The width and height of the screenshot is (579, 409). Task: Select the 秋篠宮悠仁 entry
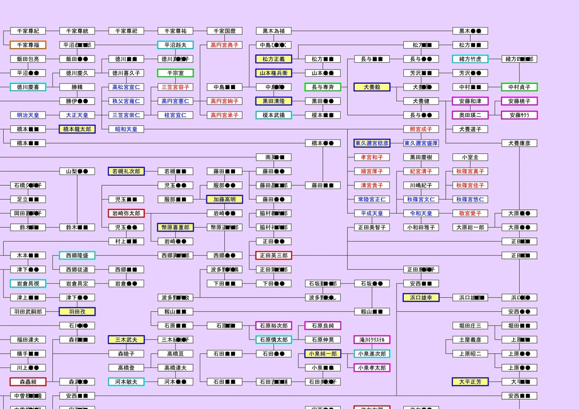coord(471,199)
